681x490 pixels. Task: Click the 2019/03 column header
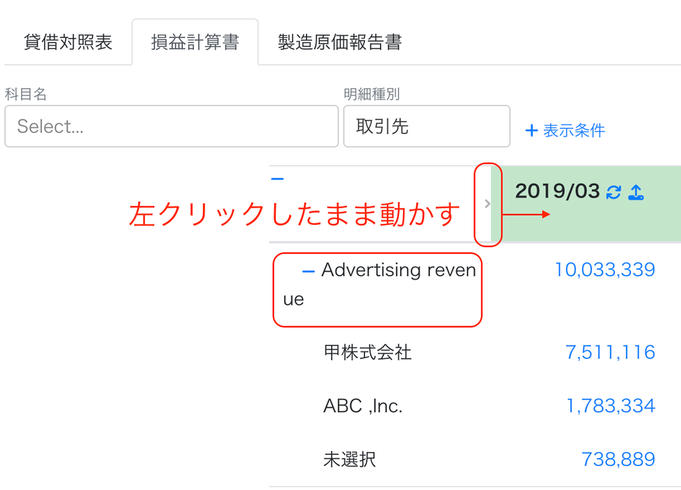(x=557, y=191)
